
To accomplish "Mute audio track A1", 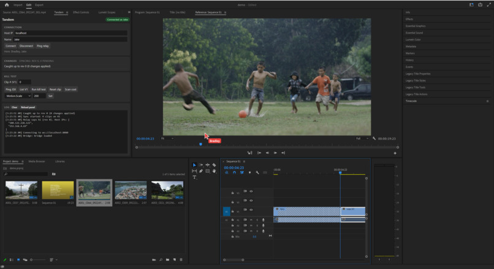I will (x=251, y=220).
